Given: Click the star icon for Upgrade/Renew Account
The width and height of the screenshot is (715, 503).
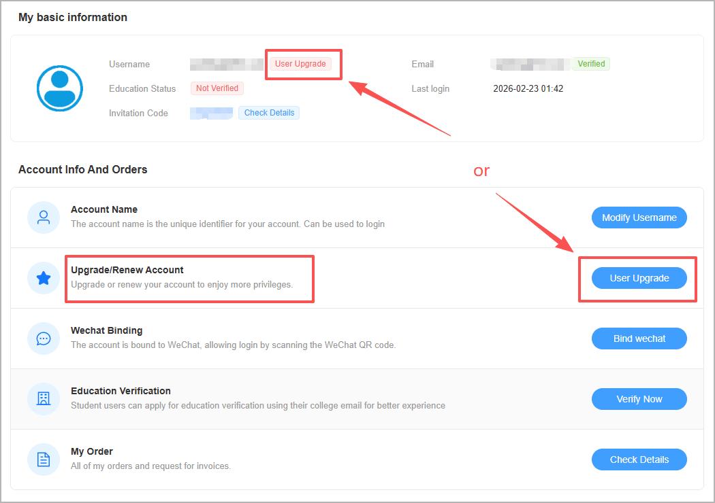Looking at the screenshot, I should click(x=44, y=278).
